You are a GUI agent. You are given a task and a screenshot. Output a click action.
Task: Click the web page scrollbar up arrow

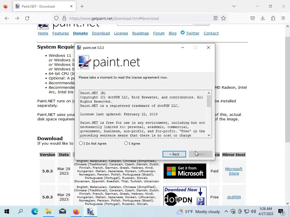287,26
